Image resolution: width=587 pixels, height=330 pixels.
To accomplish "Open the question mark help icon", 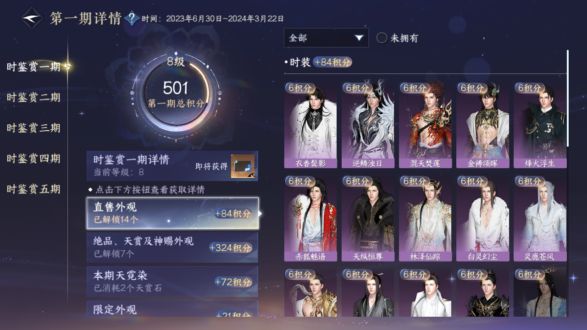I will coord(132,18).
